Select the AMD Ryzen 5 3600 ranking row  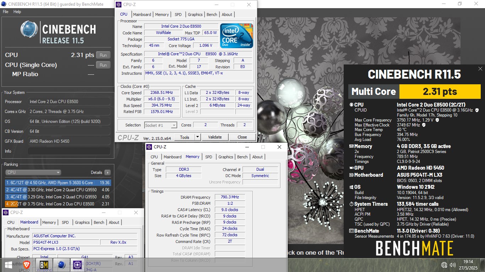[58, 183]
